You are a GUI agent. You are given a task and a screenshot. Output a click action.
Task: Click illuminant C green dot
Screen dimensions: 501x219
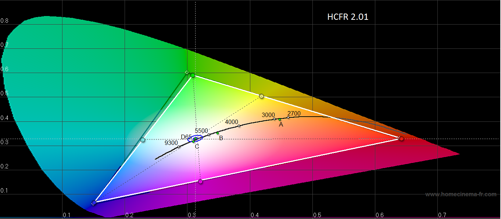pyautogui.click(x=193, y=141)
